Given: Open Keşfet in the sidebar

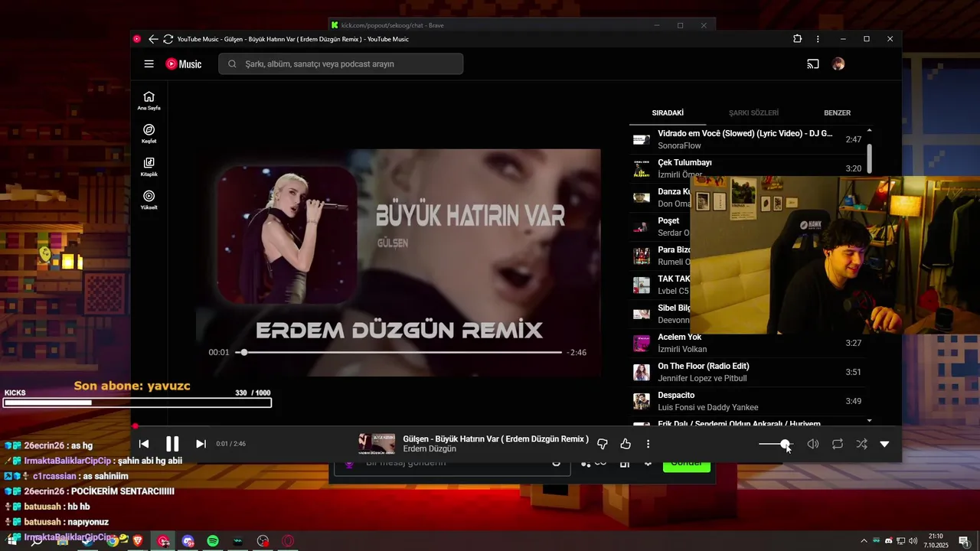Looking at the screenshot, I should (149, 134).
